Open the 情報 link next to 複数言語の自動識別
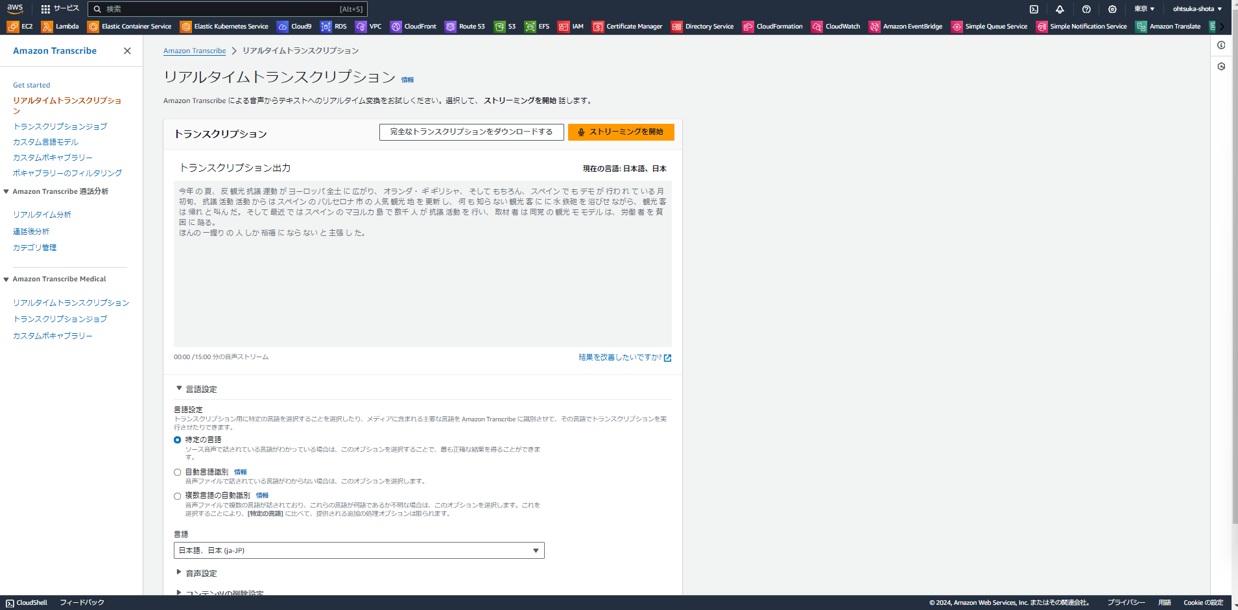Image resolution: width=1238 pixels, height=610 pixels. pos(262,495)
